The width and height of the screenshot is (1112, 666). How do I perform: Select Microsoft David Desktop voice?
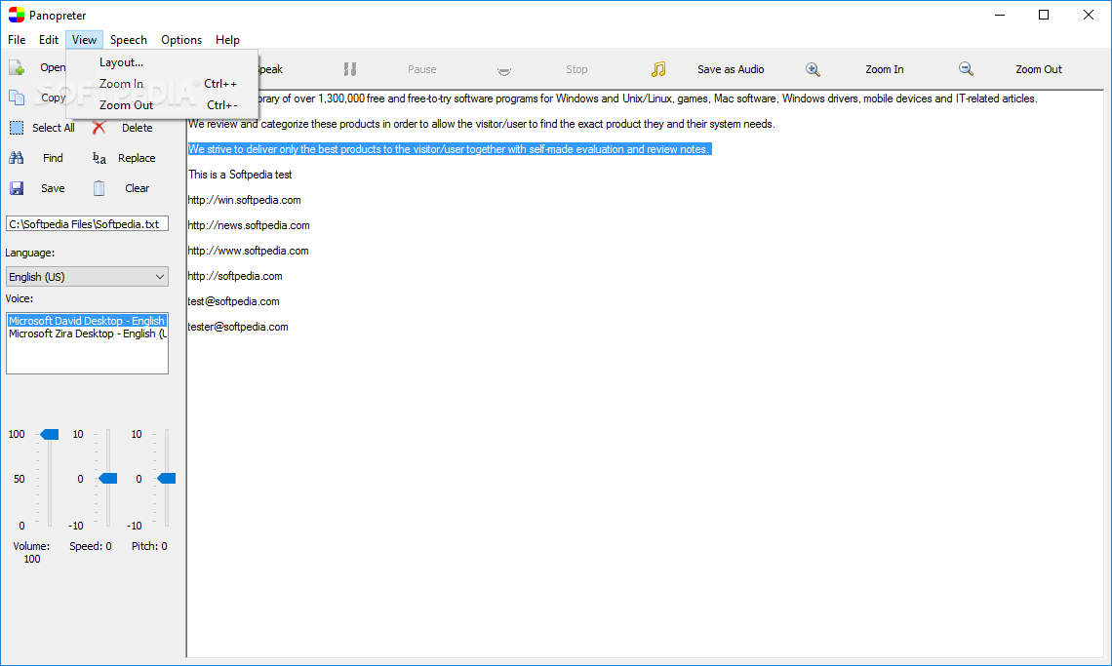click(x=87, y=321)
